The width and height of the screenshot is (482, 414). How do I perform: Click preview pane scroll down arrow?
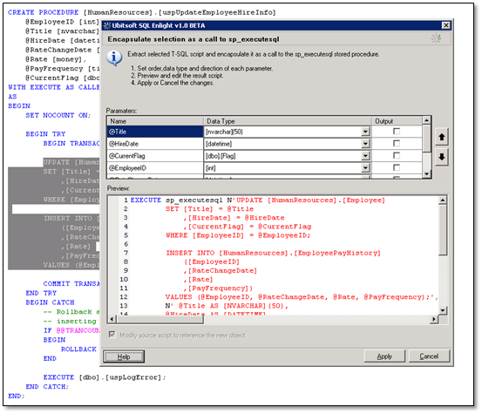coord(443,310)
